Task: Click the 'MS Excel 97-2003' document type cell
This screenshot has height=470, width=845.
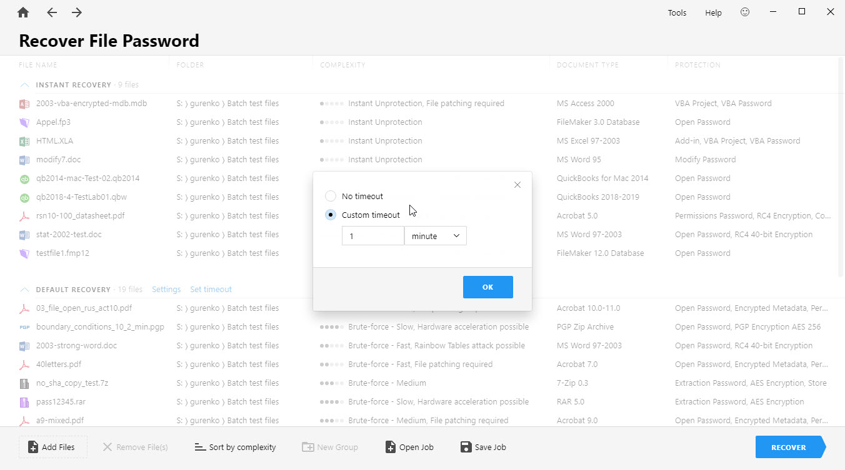Action: [x=588, y=141]
